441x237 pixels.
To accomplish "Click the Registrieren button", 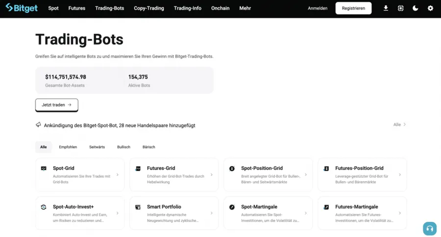I will click(353, 8).
